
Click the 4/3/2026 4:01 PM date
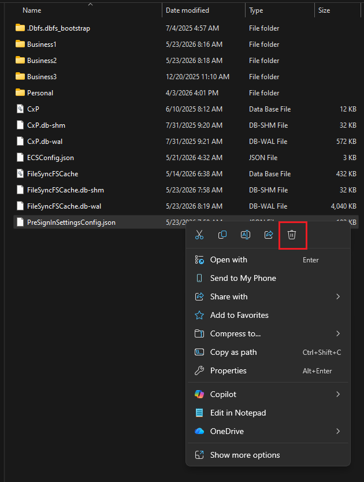click(192, 92)
